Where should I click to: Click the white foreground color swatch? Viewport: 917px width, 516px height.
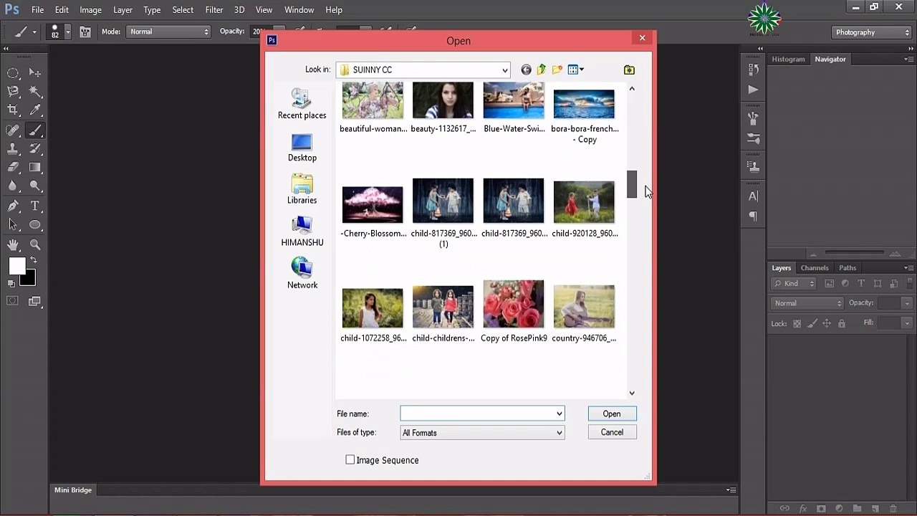[x=16, y=266]
